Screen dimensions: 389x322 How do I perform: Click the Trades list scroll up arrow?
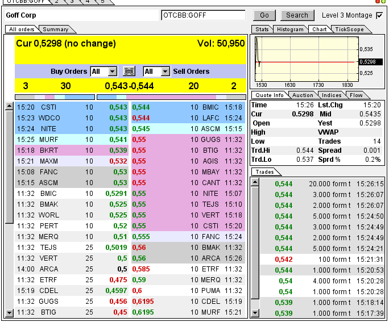255,182
